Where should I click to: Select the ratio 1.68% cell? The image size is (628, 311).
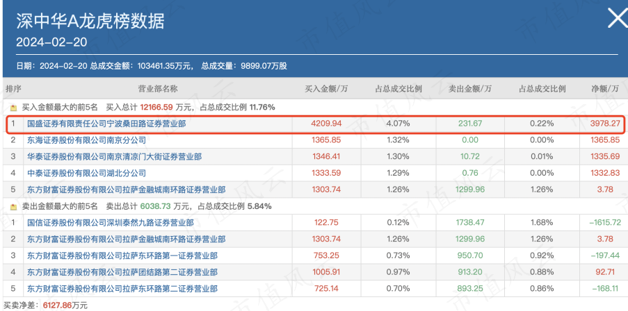coord(542,223)
